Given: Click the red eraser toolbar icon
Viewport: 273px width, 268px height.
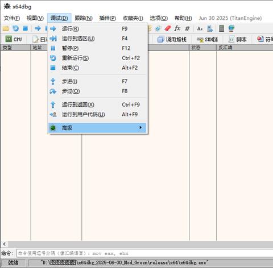Looking at the screenshot, I should coord(168,28).
